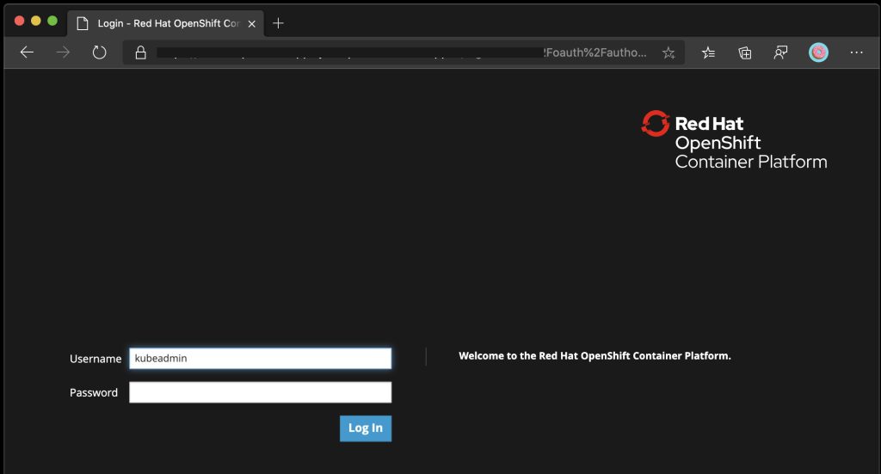View site security lock info
Screen dimensions: 881x474
(140, 52)
